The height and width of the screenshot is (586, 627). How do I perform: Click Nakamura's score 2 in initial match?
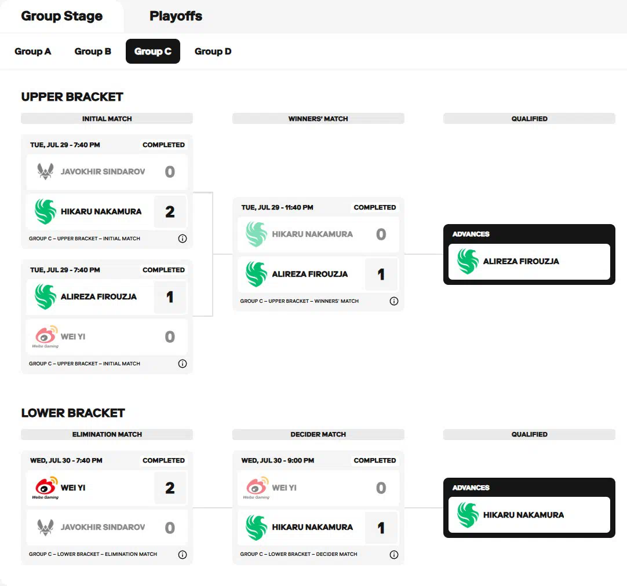170,211
